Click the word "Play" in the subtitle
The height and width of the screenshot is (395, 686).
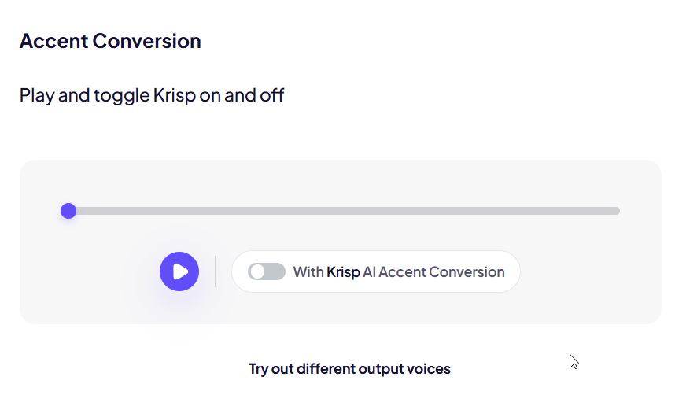(36, 96)
